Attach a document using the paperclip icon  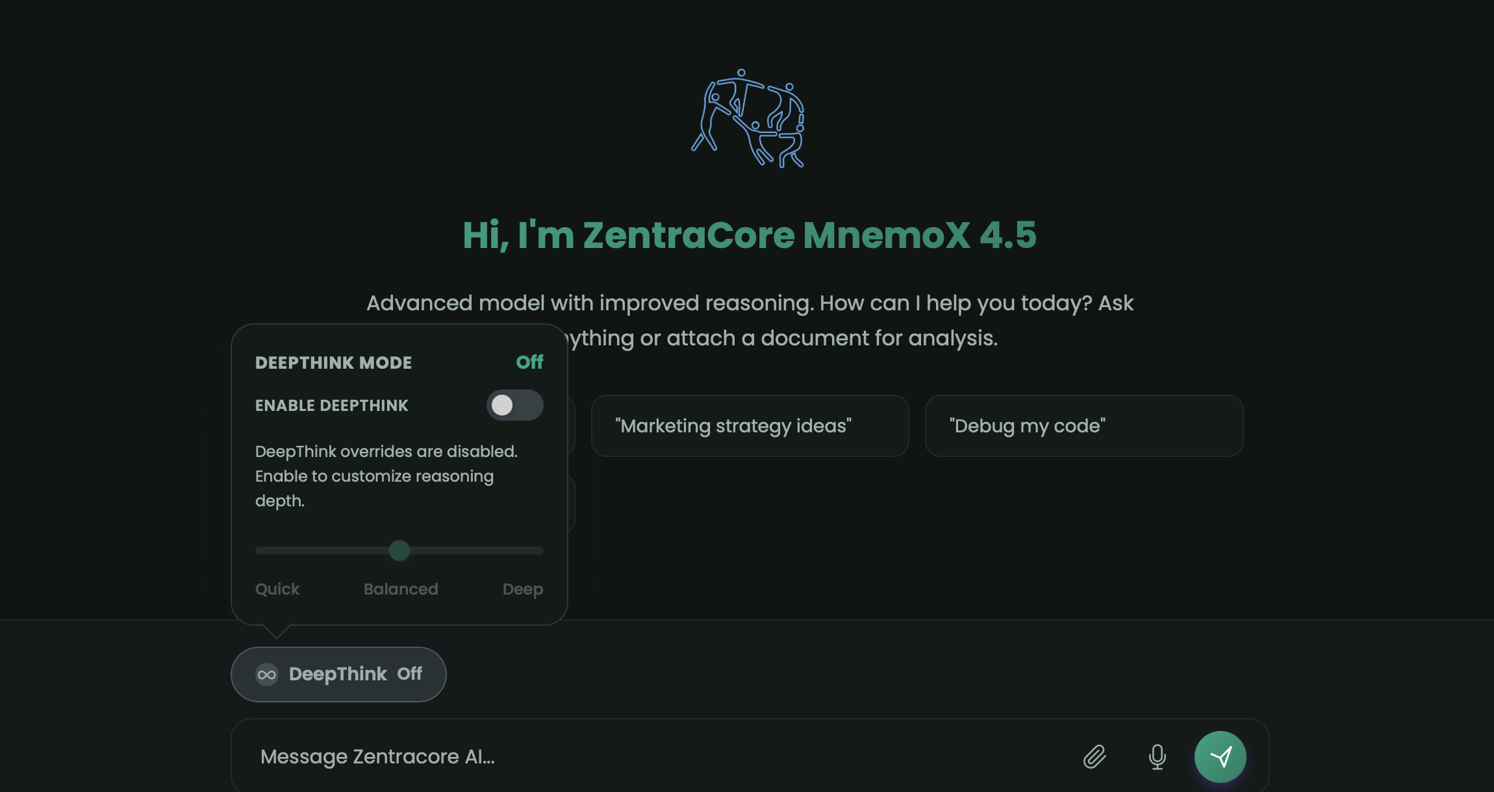(x=1095, y=756)
